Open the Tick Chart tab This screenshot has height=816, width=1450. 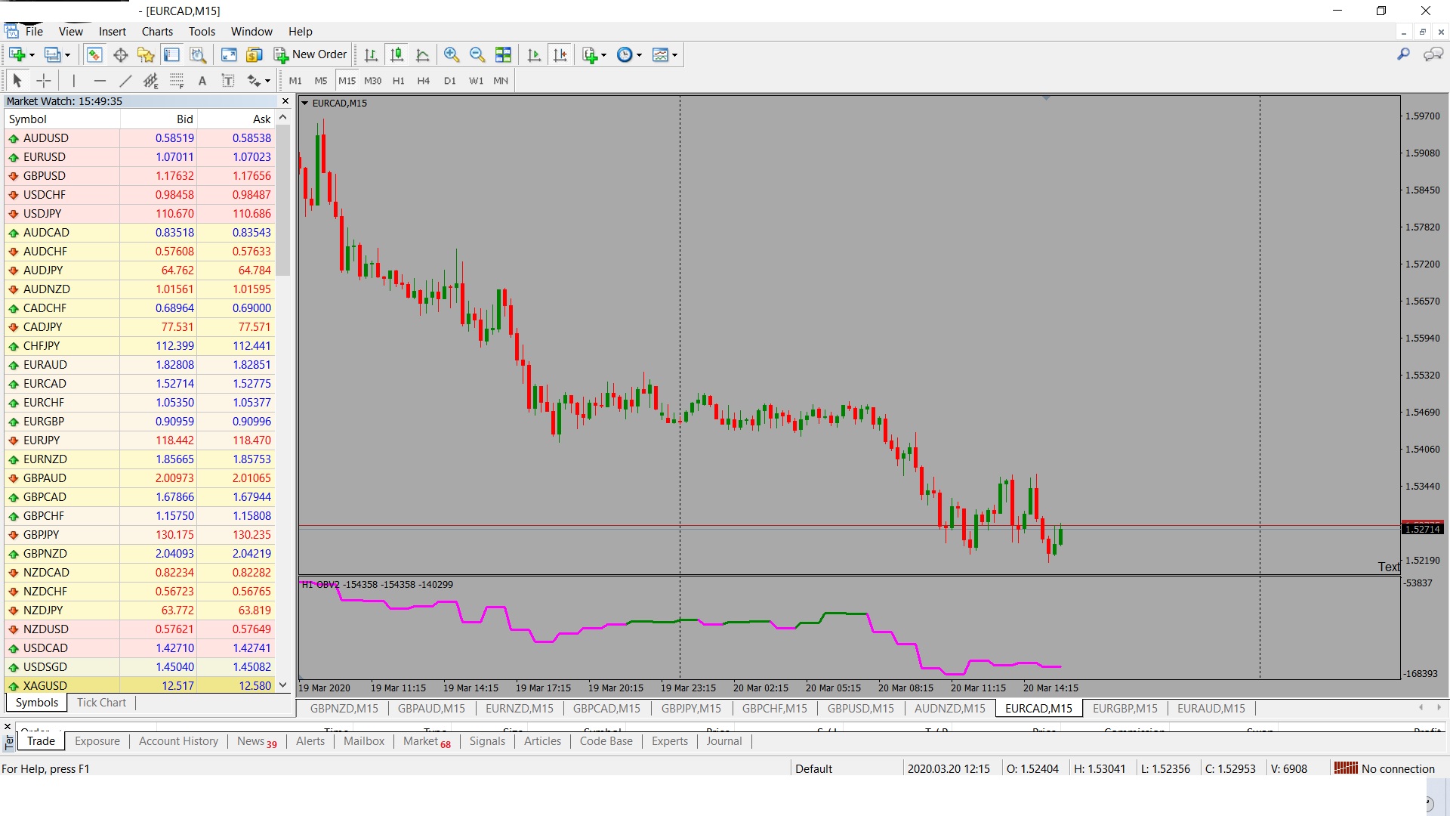[101, 703]
